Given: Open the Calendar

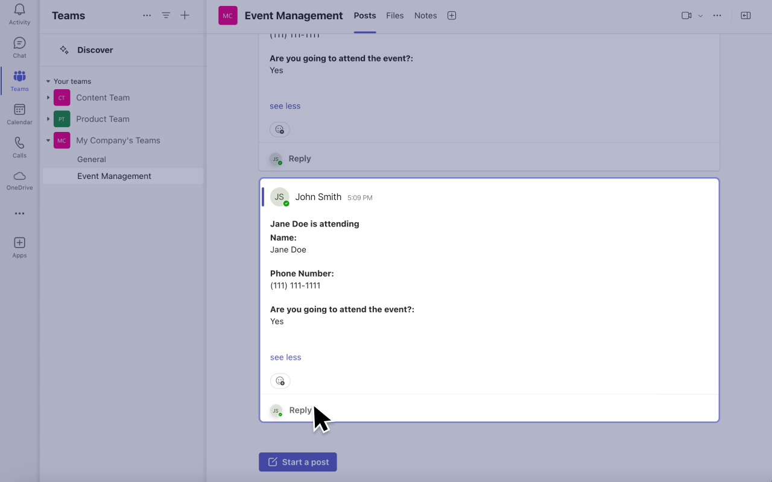Looking at the screenshot, I should tap(19, 112).
